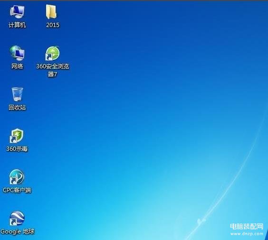Click the www.dnzp.com URL watermark
Image resolution: width=268 pixels, height=240 pixels.
247,234
